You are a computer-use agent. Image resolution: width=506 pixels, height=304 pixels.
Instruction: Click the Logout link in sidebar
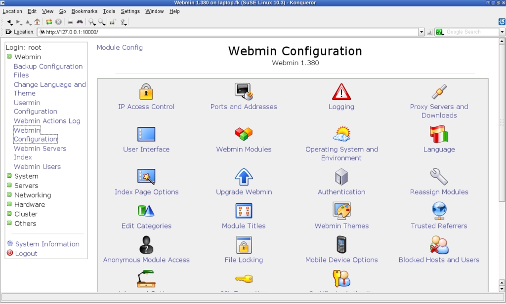click(x=26, y=253)
